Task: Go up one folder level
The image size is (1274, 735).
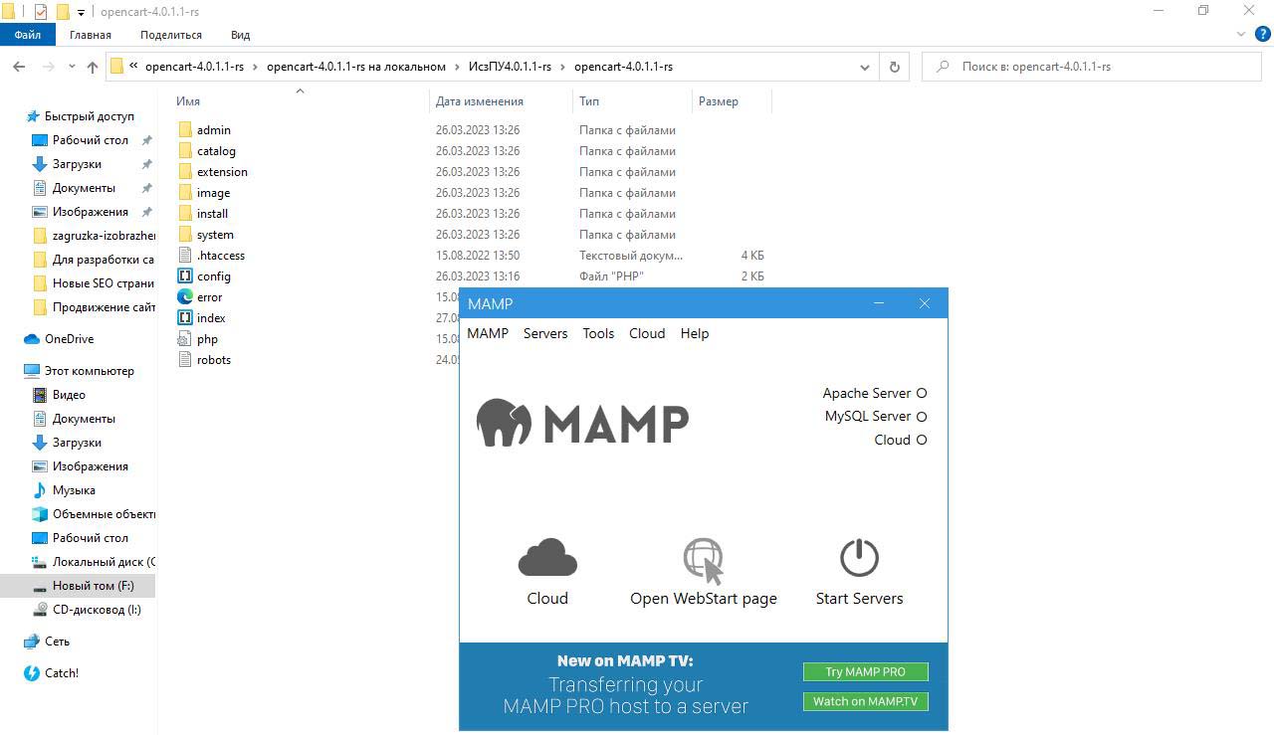Action: pyautogui.click(x=93, y=67)
